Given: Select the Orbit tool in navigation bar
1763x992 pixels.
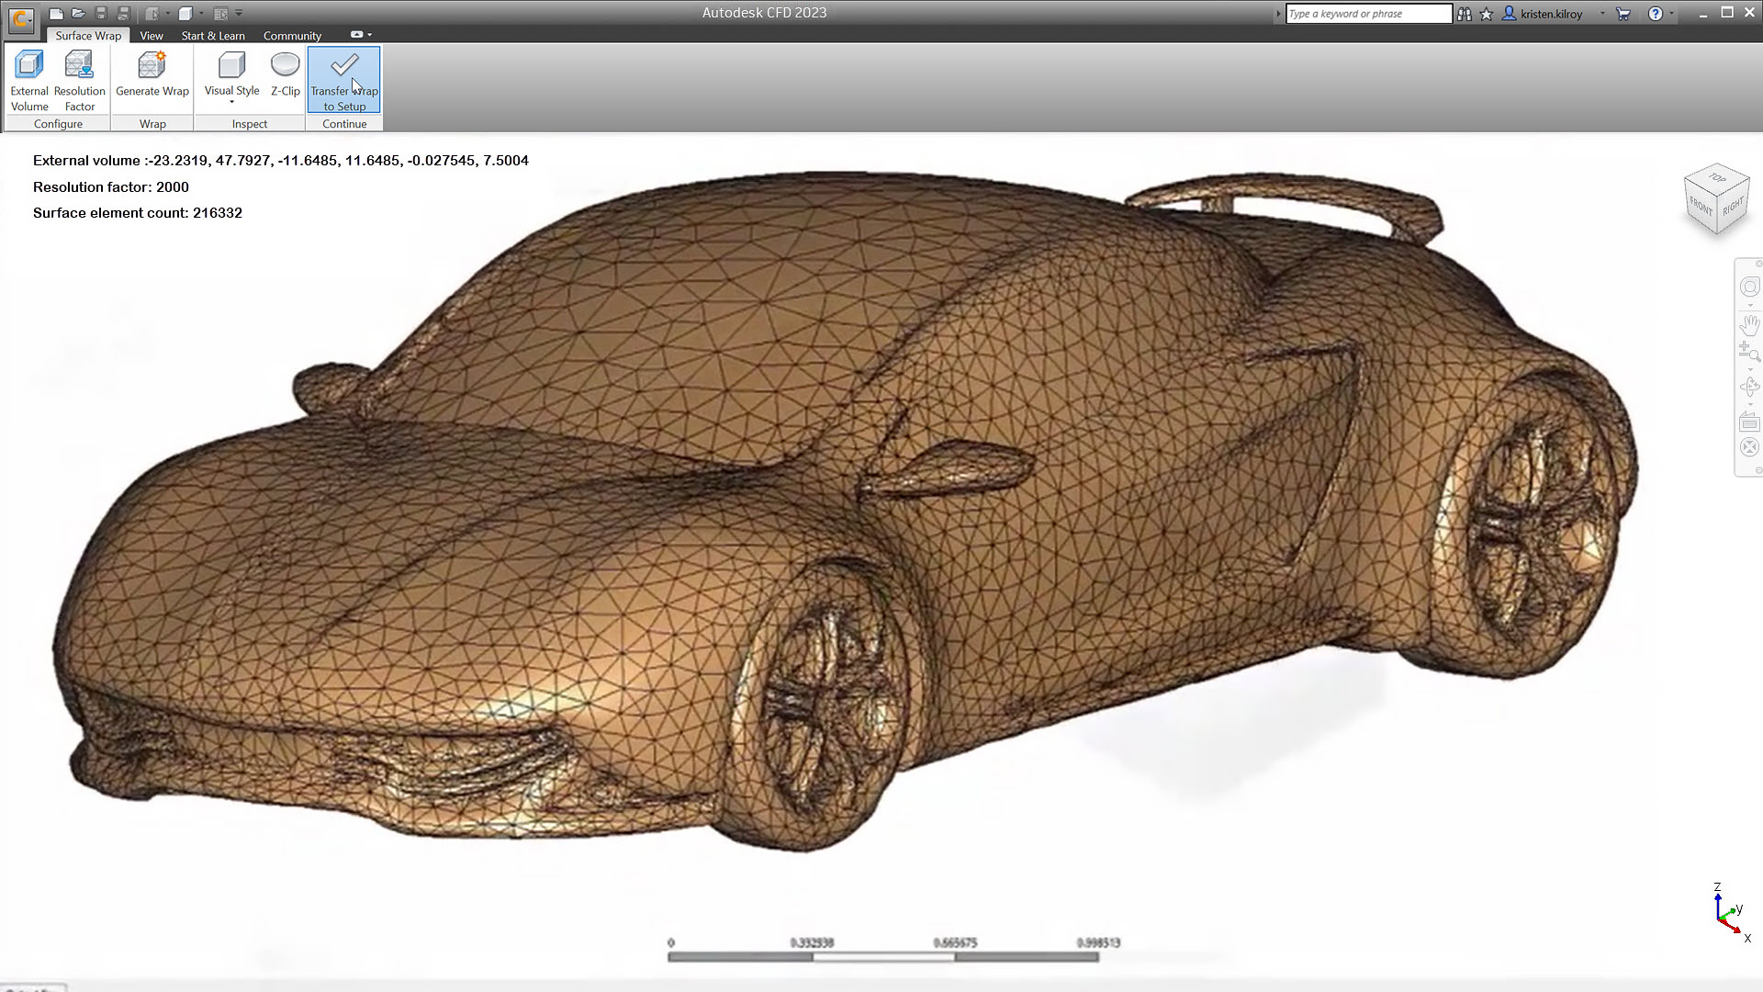Looking at the screenshot, I should tap(1749, 387).
